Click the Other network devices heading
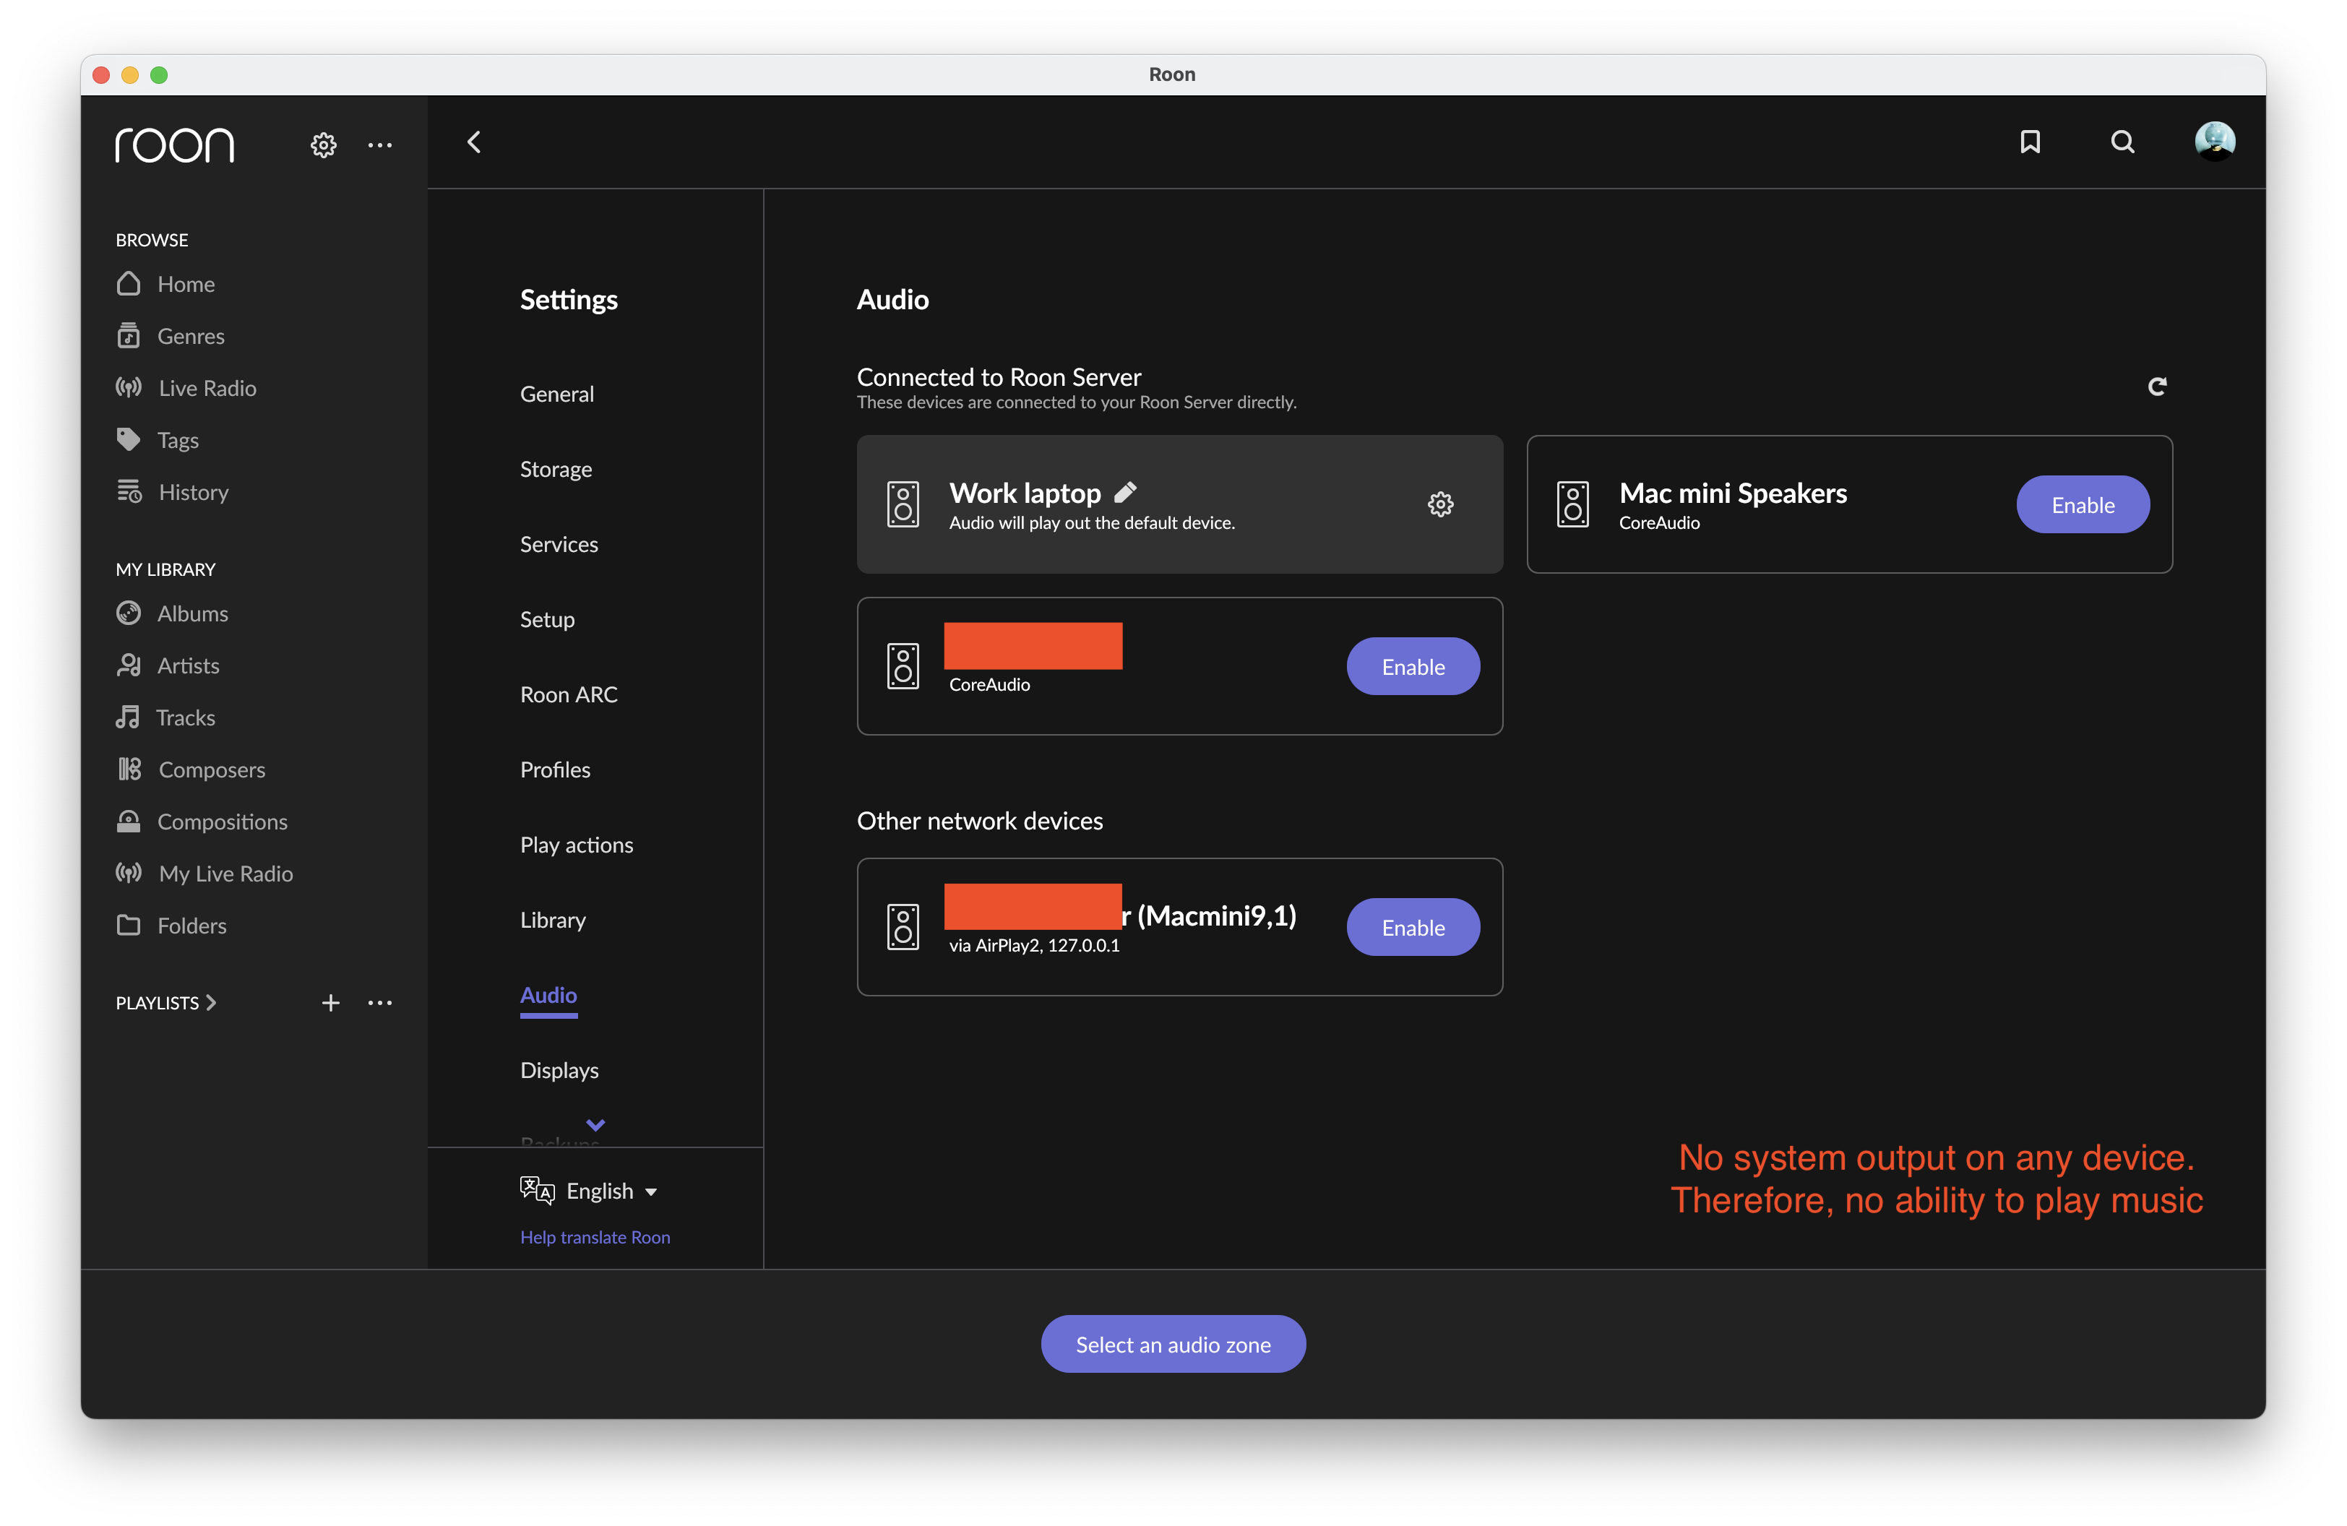 (979, 820)
